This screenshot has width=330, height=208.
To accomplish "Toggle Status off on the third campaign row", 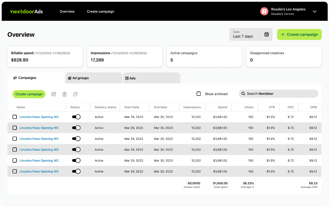I will [x=76, y=138].
